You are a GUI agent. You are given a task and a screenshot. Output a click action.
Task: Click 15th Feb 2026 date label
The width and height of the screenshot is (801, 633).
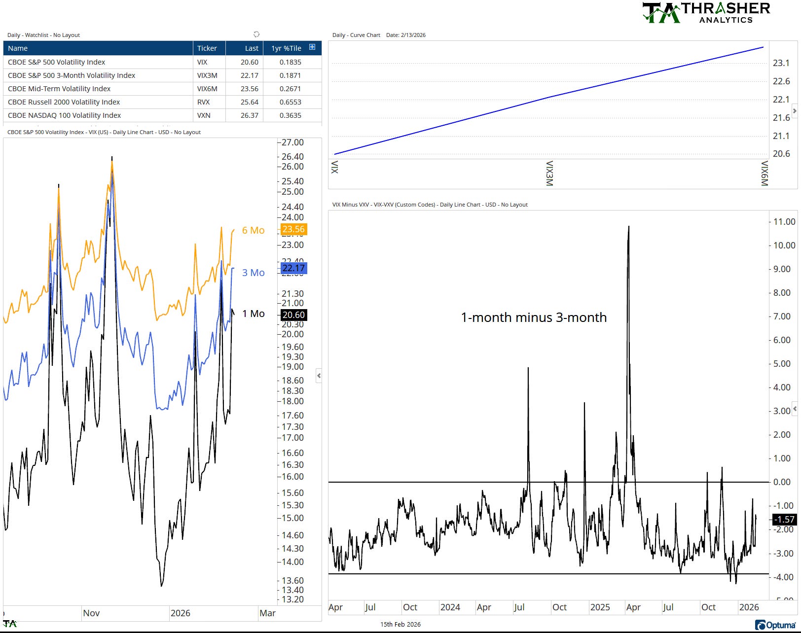tap(400, 624)
